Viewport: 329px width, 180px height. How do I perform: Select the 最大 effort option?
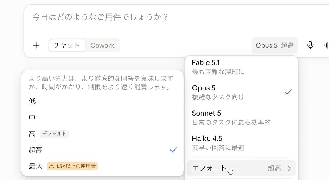click(x=103, y=166)
